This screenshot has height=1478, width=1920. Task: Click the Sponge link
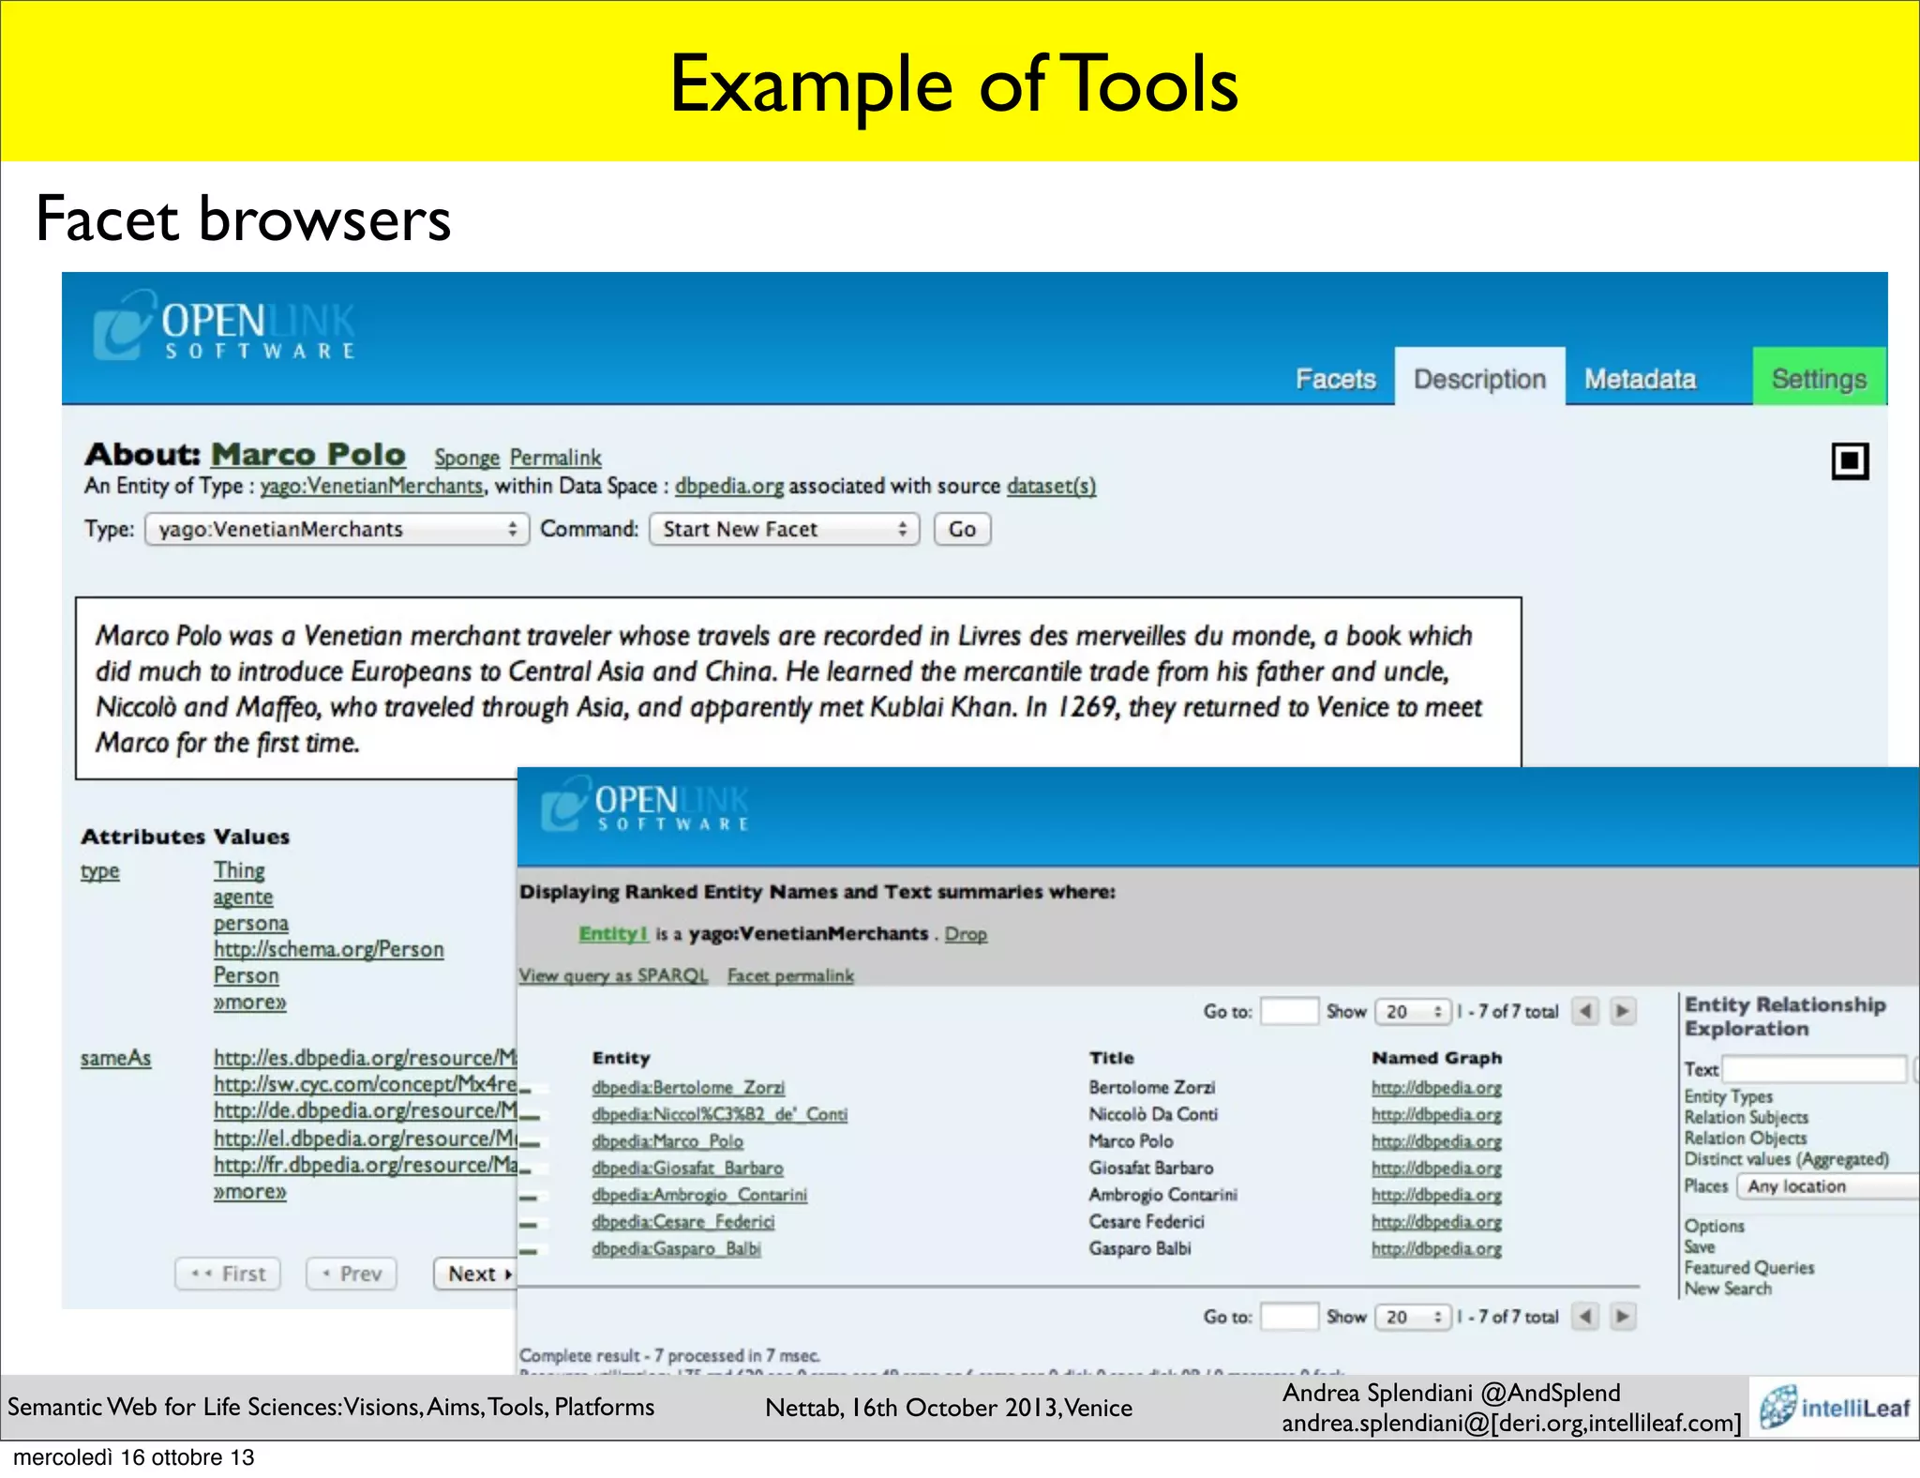(x=467, y=458)
